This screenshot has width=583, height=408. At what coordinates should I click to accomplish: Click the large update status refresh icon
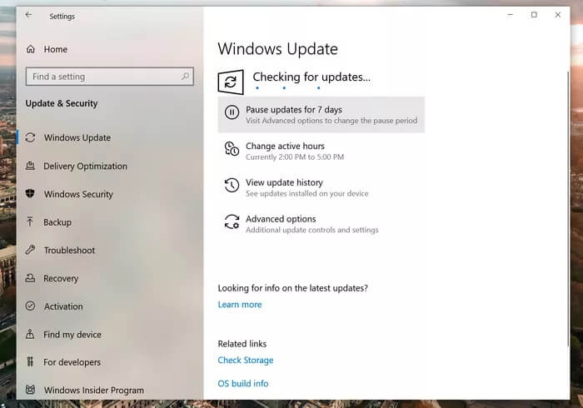point(231,82)
